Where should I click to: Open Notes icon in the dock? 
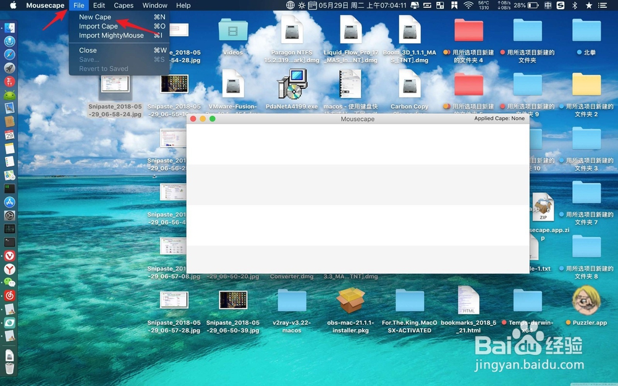[9, 148]
